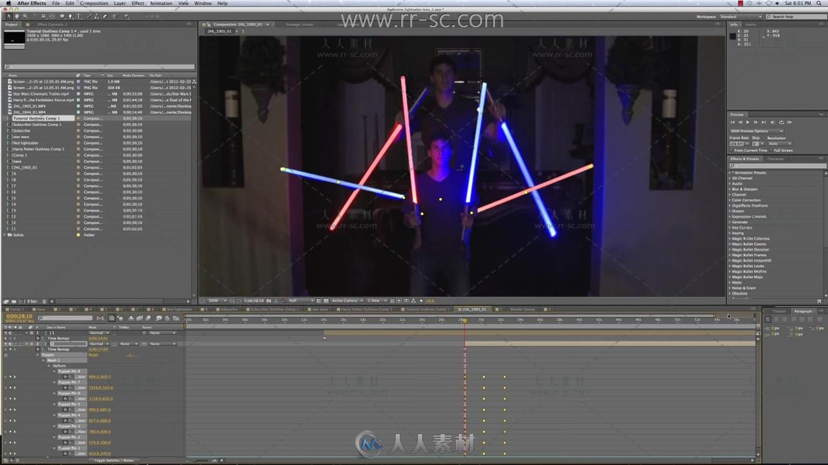Image resolution: width=828 pixels, height=465 pixels.
Task: Select the Pen tool
Action: pos(70,16)
